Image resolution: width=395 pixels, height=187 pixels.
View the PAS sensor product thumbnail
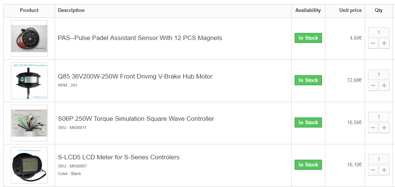[29, 39]
